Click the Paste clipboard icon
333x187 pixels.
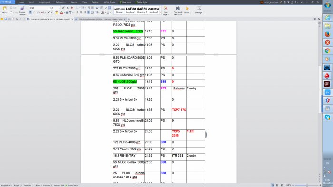click(5, 9)
